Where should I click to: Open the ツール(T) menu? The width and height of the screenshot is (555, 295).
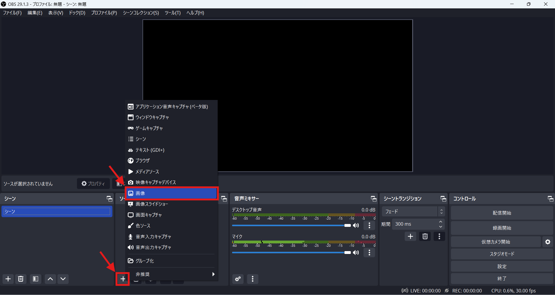click(173, 13)
